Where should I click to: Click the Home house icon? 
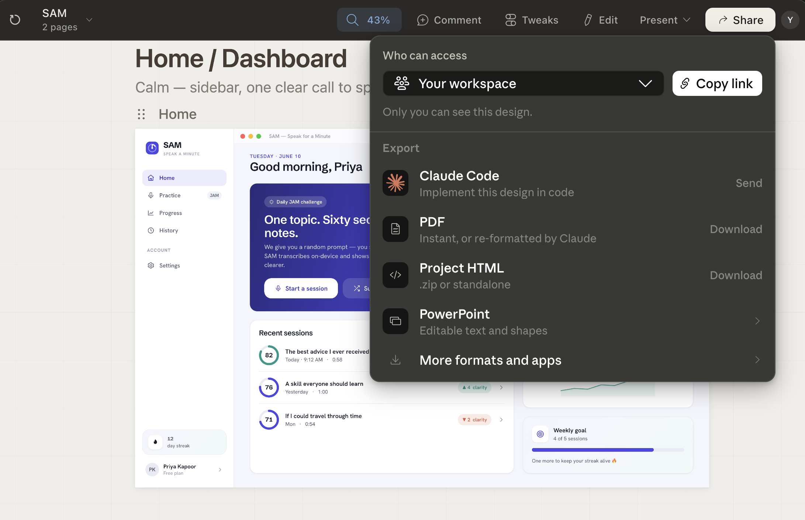pos(151,178)
